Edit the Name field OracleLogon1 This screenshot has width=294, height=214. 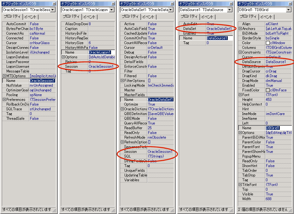point(101,52)
